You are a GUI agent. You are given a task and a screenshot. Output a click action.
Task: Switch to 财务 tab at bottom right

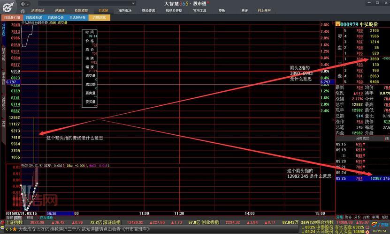(348, 217)
